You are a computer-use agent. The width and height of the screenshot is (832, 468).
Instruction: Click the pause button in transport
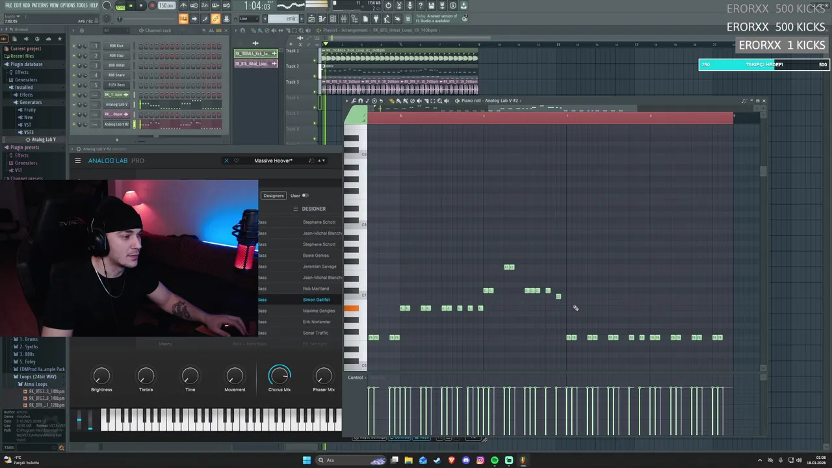tap(130, 6)
